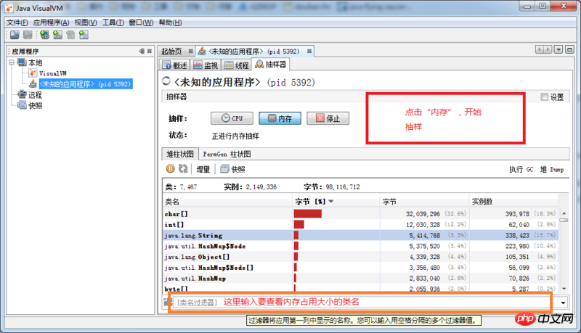Collapse the 本地 tree node
581x333 pixels.
click(x=12, y=62)
